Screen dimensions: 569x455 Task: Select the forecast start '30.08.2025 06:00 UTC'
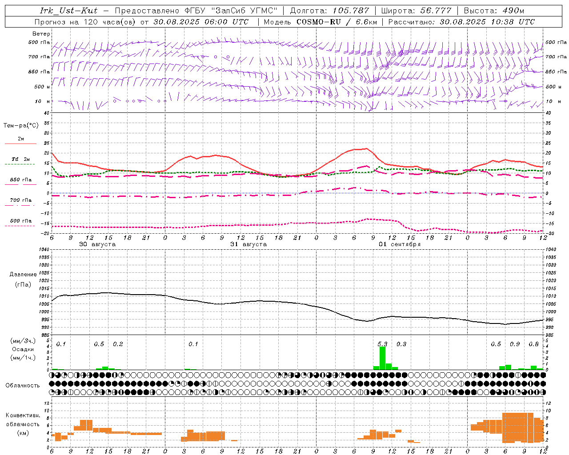point(201,22)
